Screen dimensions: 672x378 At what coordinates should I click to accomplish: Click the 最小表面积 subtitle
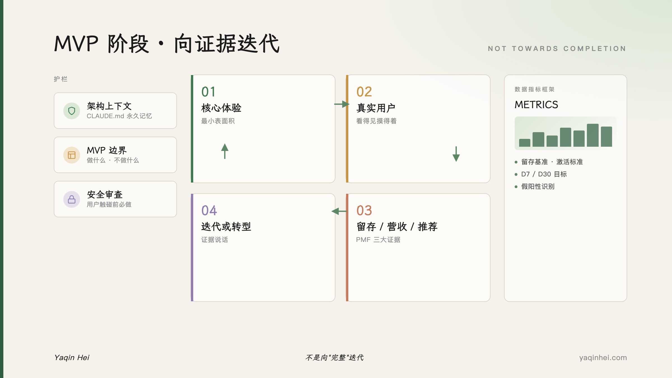point(218,121)
